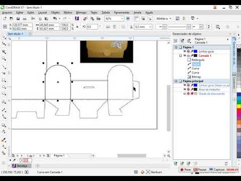241x181 pixels.
Task: Toggle eye visibility of Área de trabalho
Action: point(185,89)
